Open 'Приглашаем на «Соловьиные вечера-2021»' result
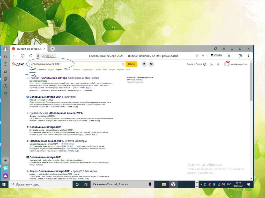Image resolution: width=265 pixels, height=198 pixels. point(56,113)
